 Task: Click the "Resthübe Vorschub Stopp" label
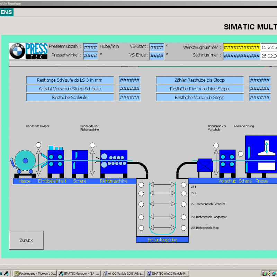click(200, 97)
